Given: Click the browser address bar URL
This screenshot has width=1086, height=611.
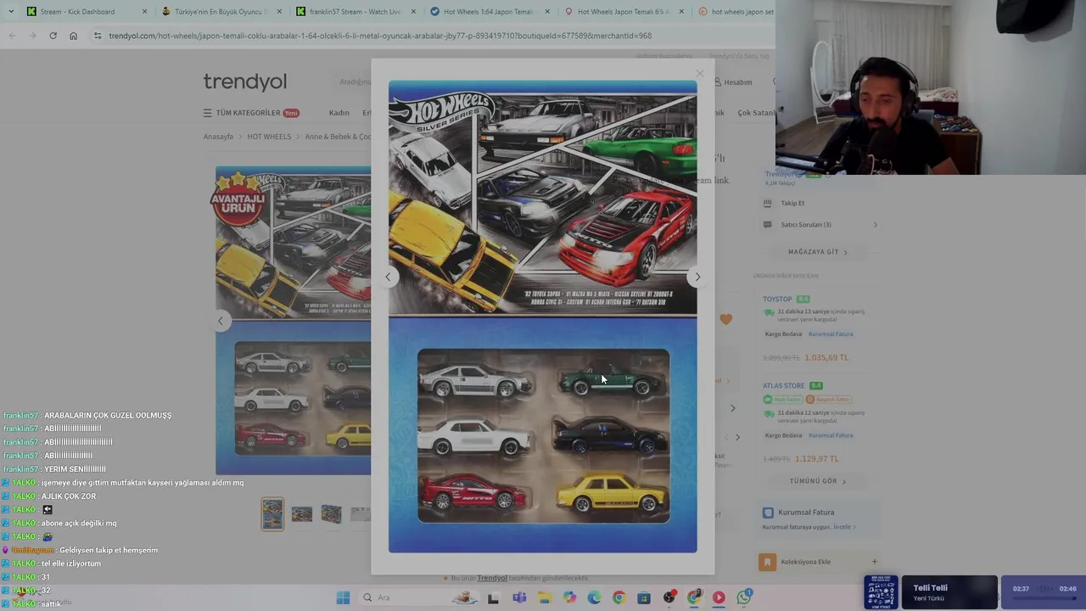Looking at the screenshot, I should (380, 36).
